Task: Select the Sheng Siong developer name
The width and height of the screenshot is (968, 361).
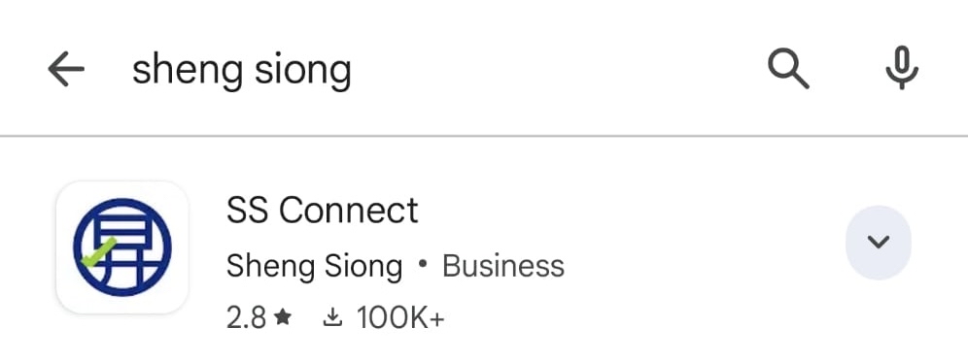Action: pyautogui.click(x=314, y=268)
